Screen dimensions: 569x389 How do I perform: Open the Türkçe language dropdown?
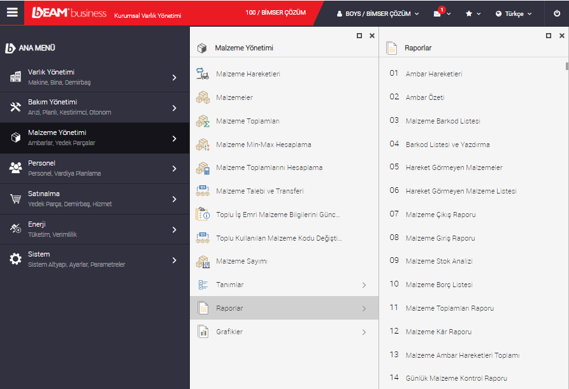pyautogui.click(x=513, y=13)
